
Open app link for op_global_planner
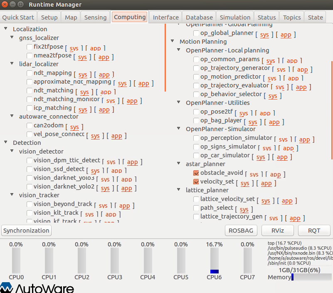point(286,35)
